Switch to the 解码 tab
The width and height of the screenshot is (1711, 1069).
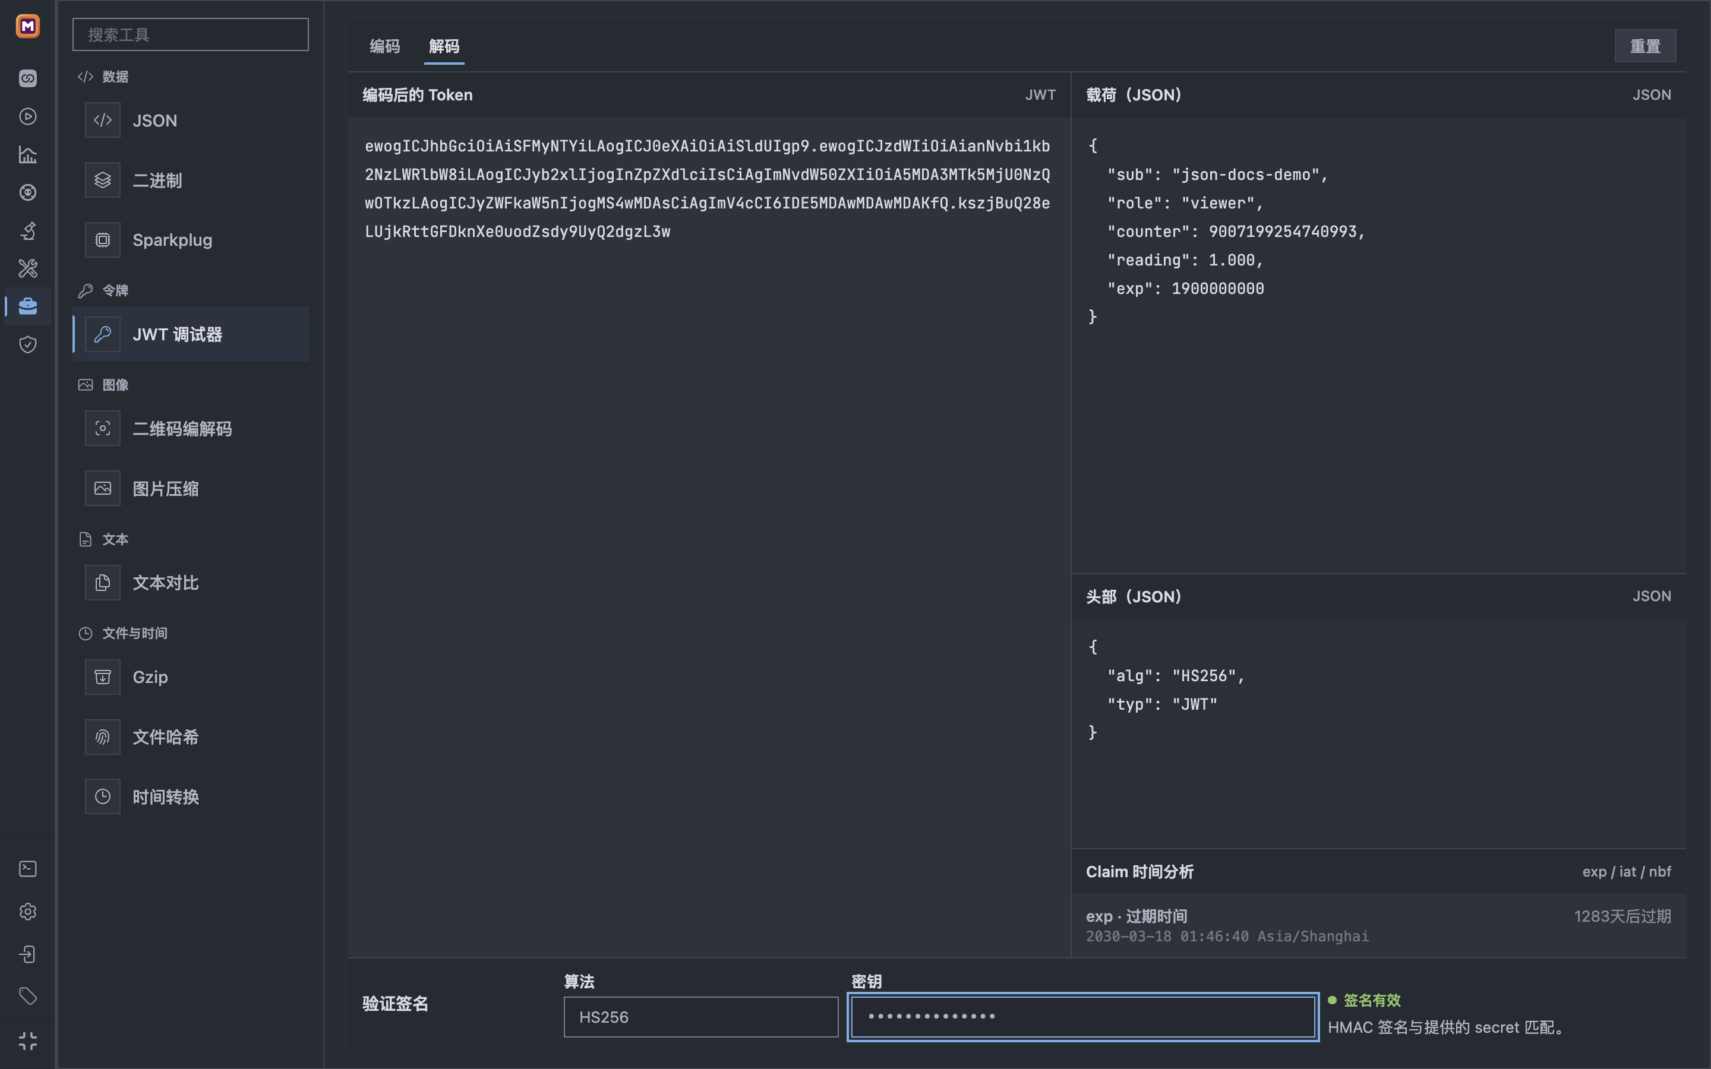coord(444,46)
